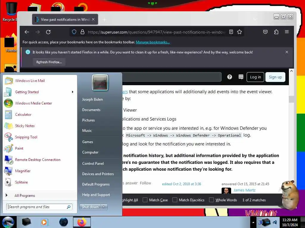Go back with the Firefox back arrow

point(27,32)
